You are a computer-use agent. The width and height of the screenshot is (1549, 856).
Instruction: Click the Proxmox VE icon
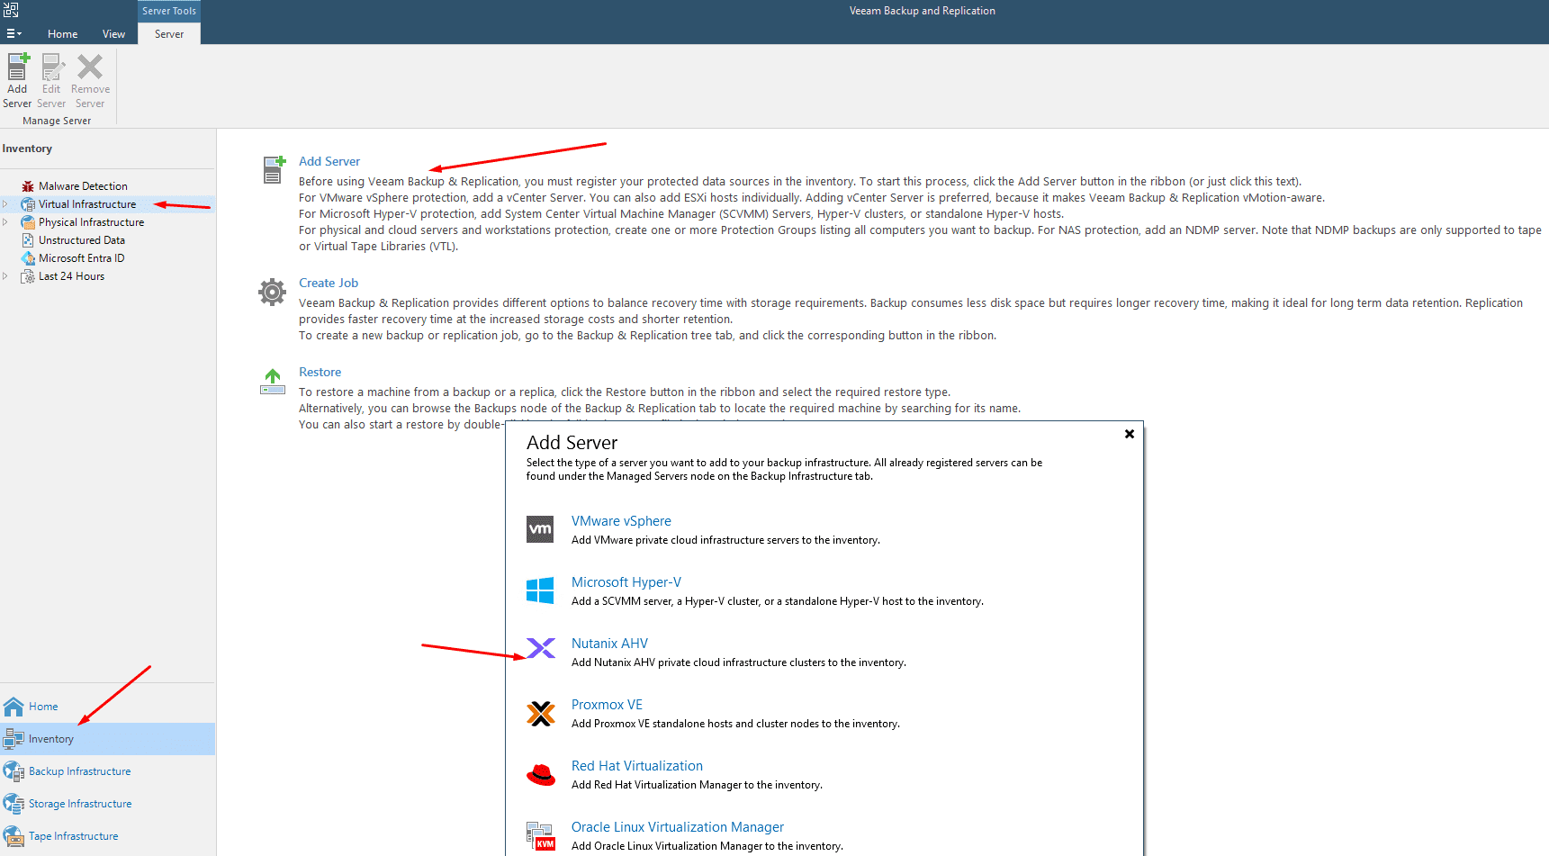coord(541,713)
